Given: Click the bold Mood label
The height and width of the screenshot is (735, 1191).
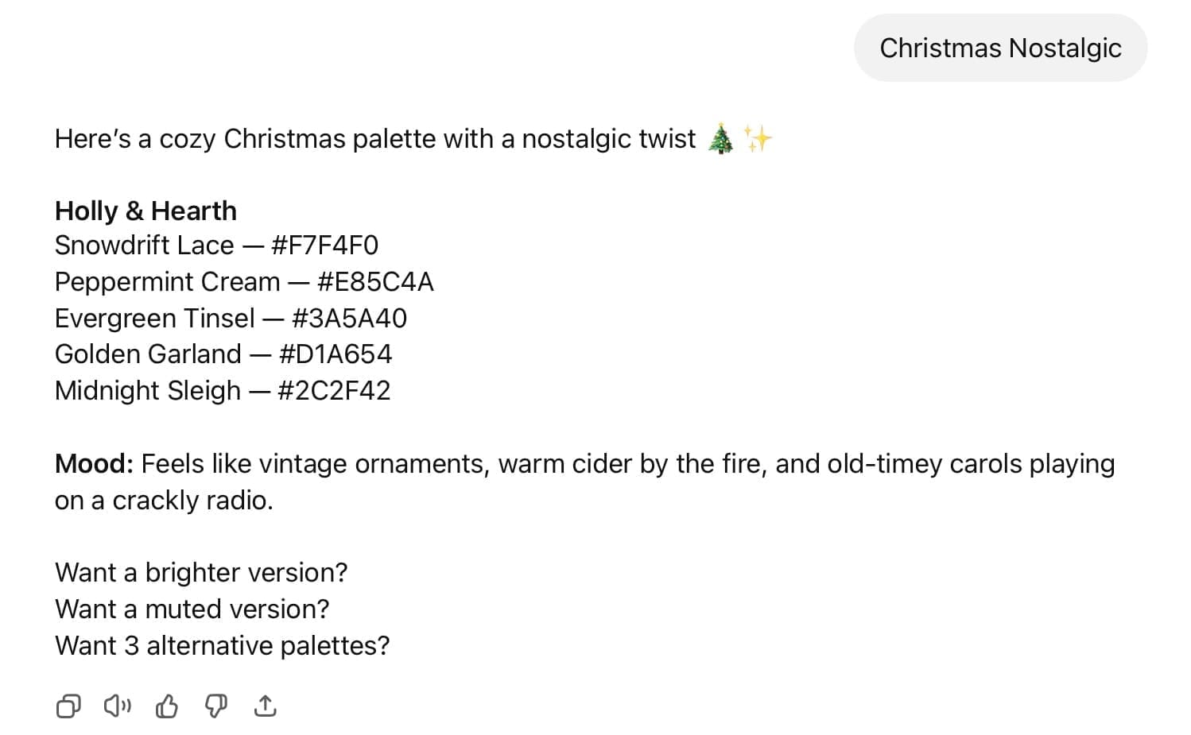Looking at the screenshot, I should pyautogui.click(x=94, y=464).
